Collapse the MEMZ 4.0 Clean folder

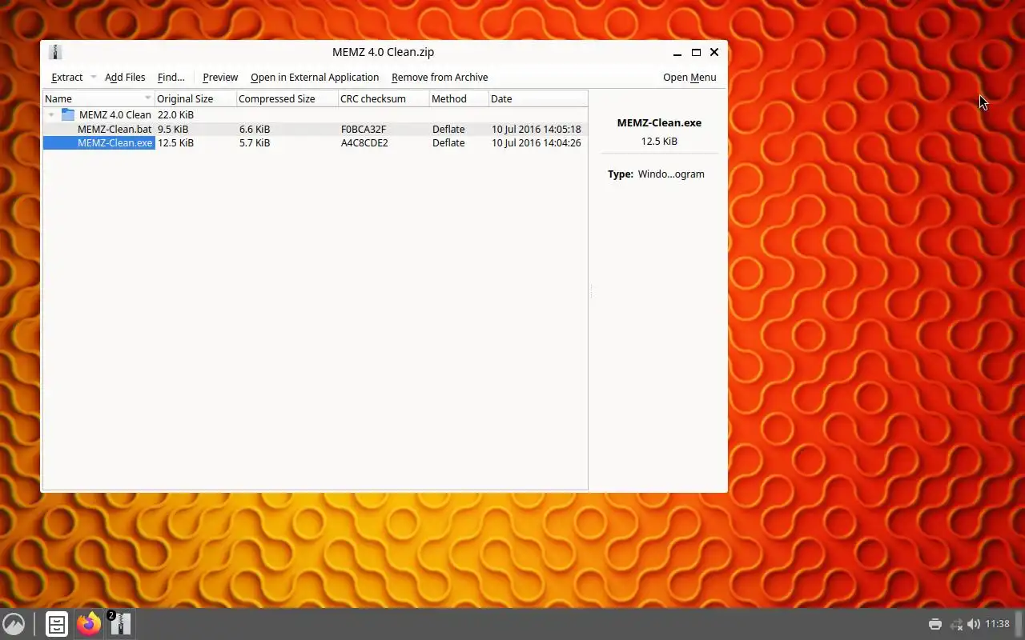51,115
